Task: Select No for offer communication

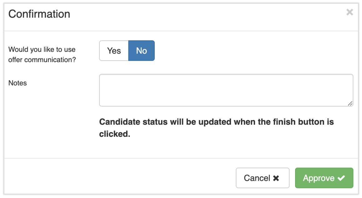Action: coord(141,50)
